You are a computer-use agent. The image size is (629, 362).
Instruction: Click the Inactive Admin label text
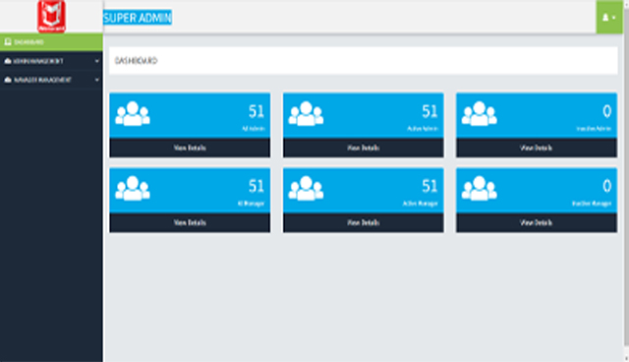[x=594, y=129]
